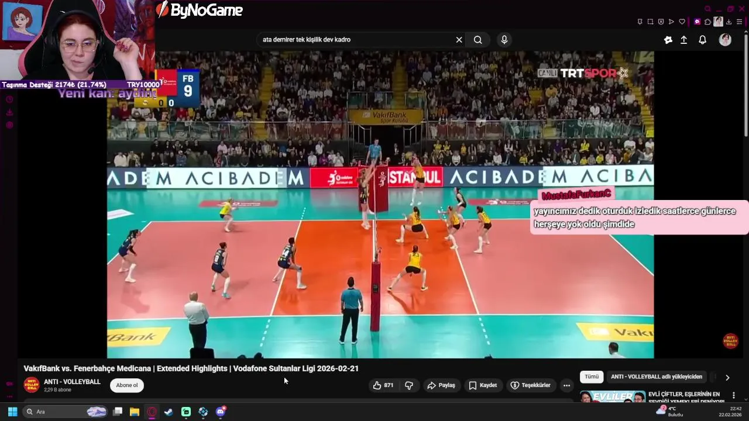Open the browser easy setup menu icon
The image size is (749, 421).
(740, 22)
